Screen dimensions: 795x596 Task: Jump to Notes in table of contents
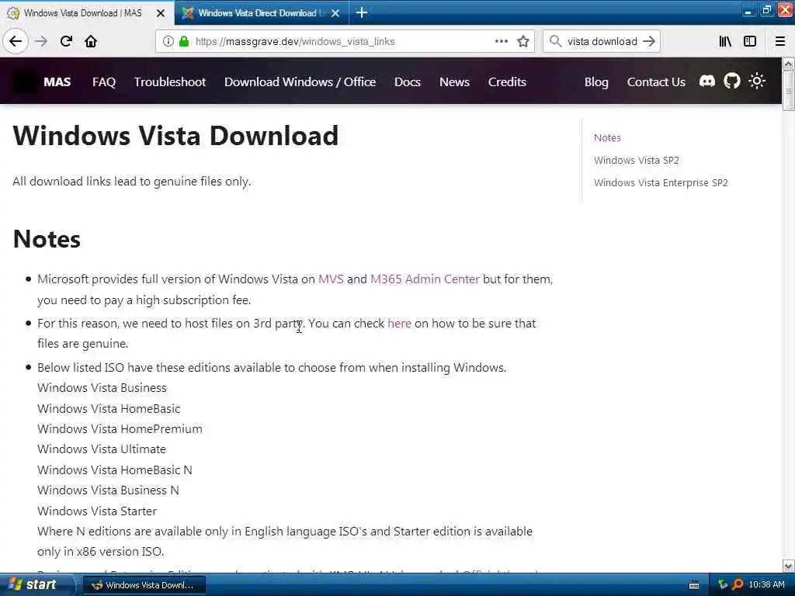click(607, 137)
